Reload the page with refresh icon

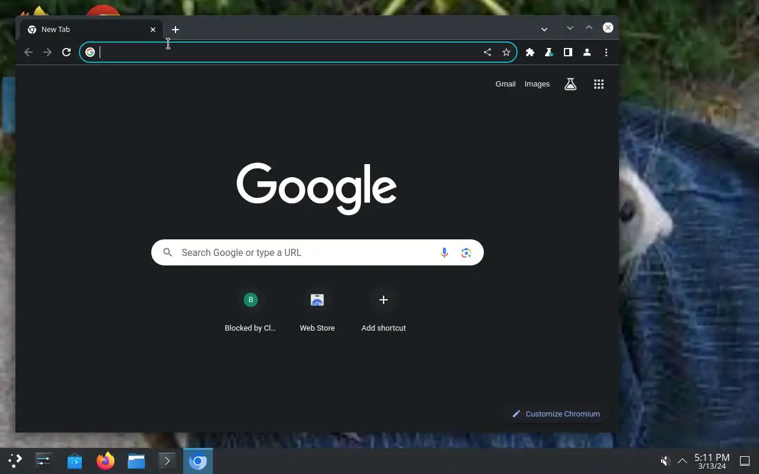point(66,52)
